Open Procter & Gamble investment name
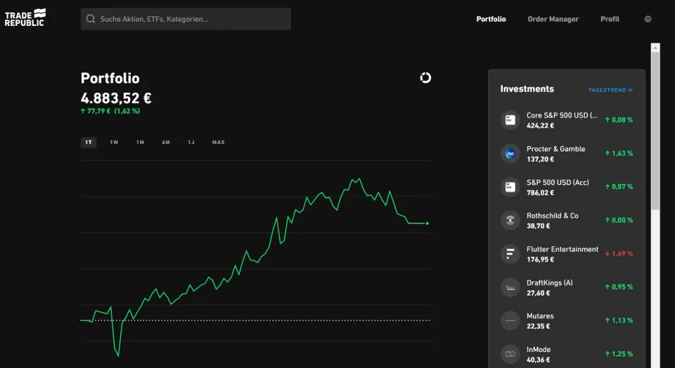675x368 pixels. [555, 149]
